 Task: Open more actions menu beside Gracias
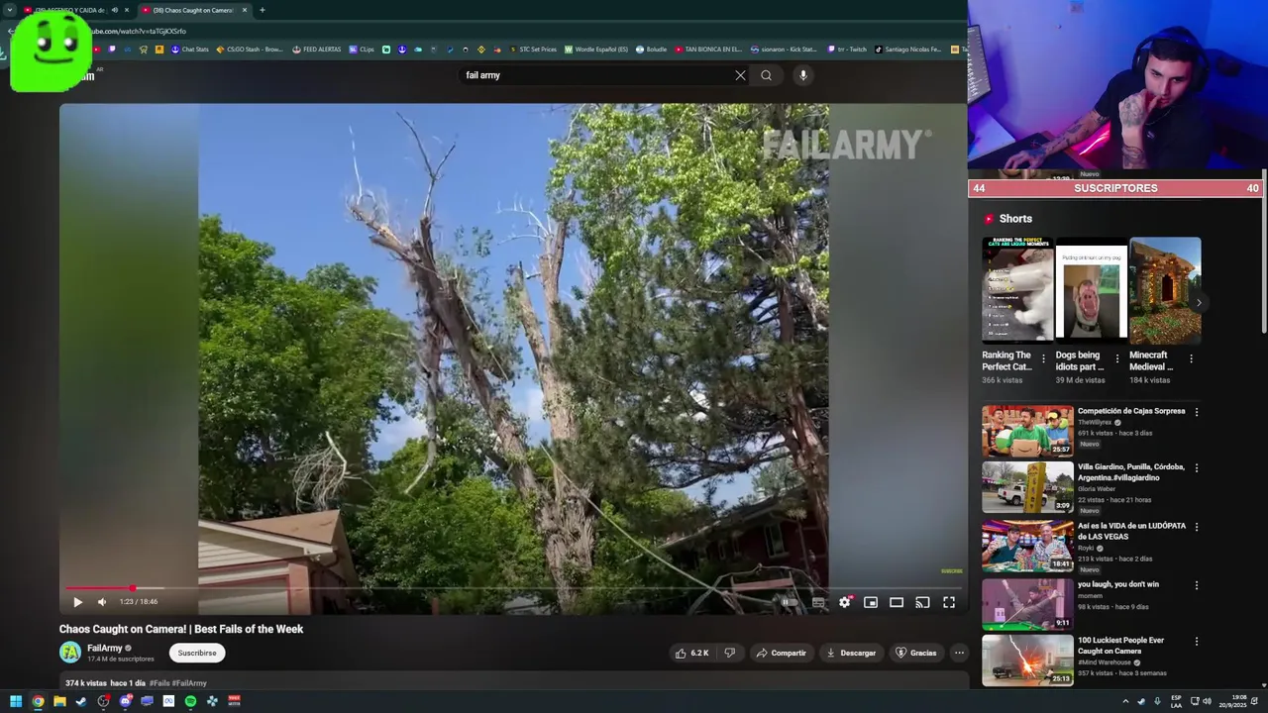point(959,653)
